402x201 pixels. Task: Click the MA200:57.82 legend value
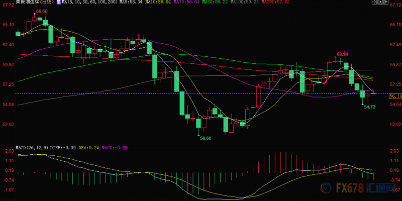(275, 2)
